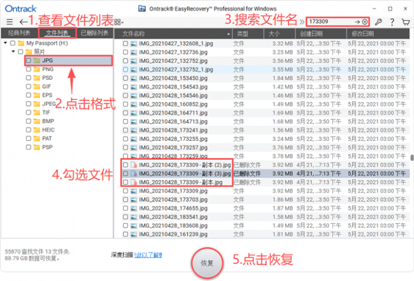Click the Ontrack logo
The width and height of the screenshot is (414, 281).
pos(21,9)
